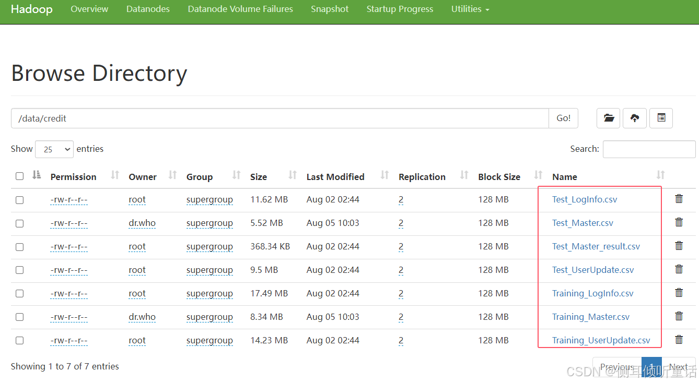The height and width of the screenshot is (383, 699).
Task: Edit permission of Training_Master.csv row
Action: 69,317
